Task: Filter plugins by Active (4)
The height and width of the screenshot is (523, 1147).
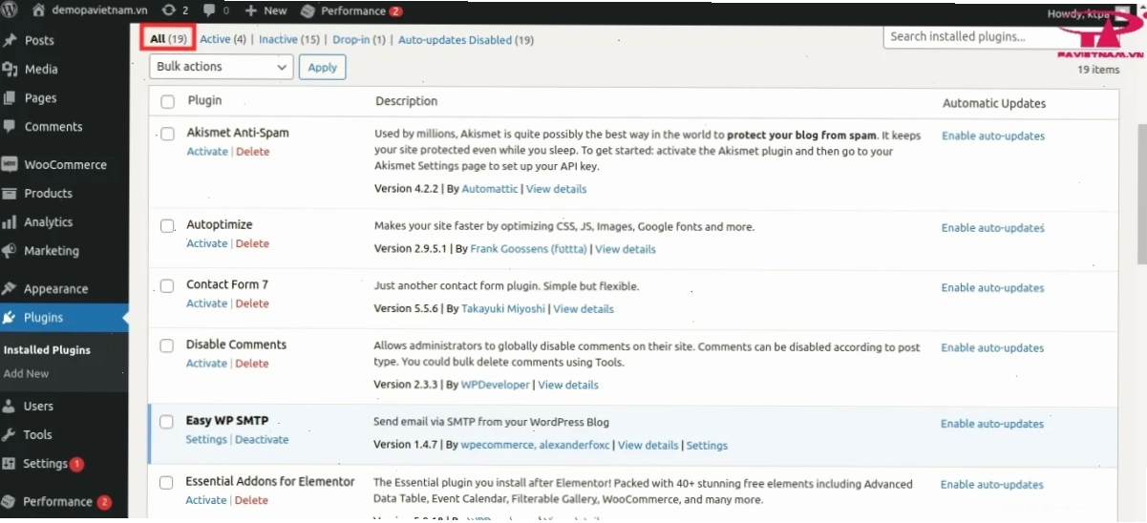Action: click(x=223, y=39)
